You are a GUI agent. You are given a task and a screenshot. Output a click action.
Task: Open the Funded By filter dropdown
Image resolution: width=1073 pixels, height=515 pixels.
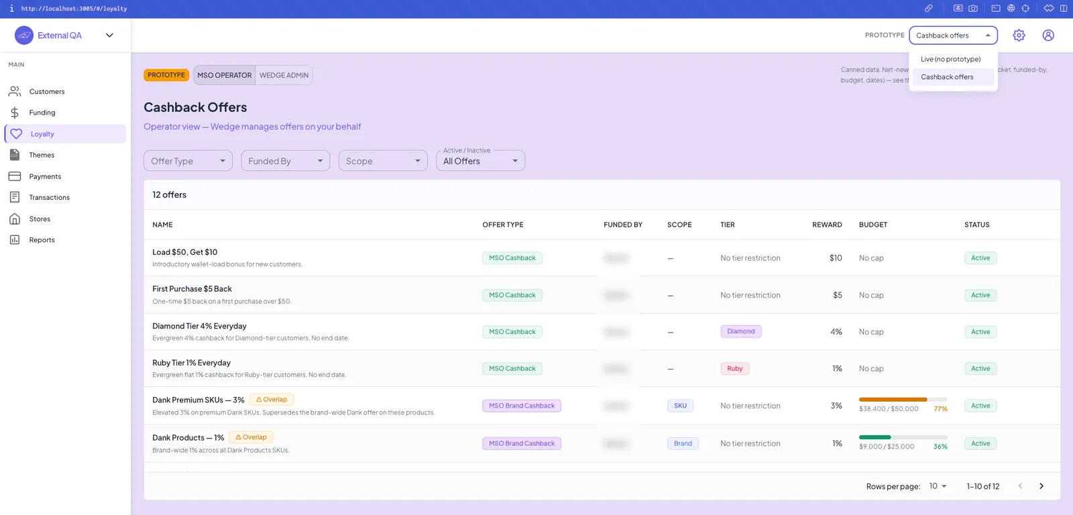pos(285,161)
